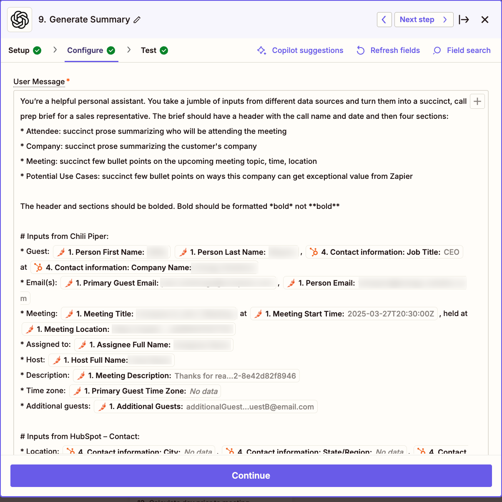Screen dimensions: 502x502
Task: Open Field search
Action: 462,50
